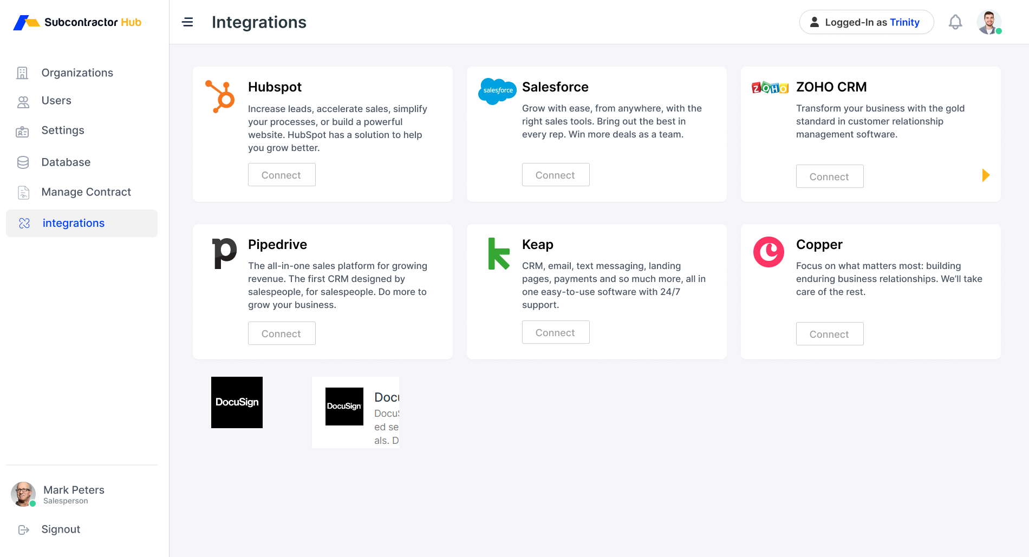Click Hubspot description starting 'Increase leads'
This screenshot has height=557, width=1029.
point(338,128)
